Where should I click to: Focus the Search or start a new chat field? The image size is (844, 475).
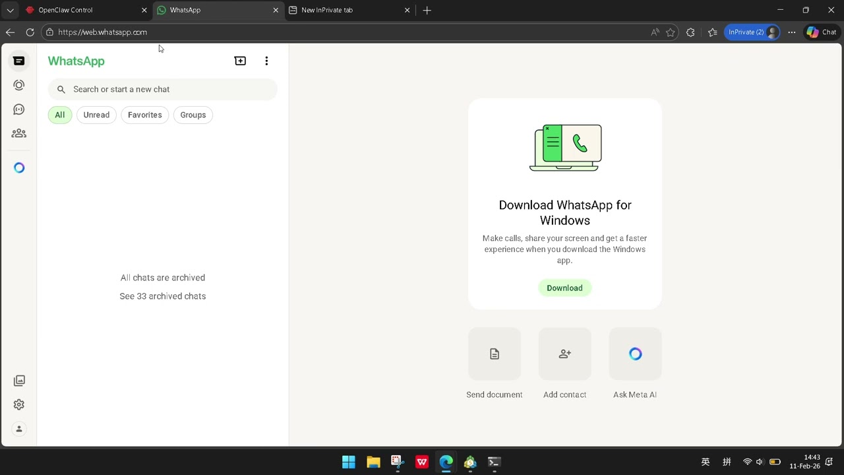[162, 89]
